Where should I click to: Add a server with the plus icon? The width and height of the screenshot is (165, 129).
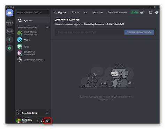(x=10, y=40)
